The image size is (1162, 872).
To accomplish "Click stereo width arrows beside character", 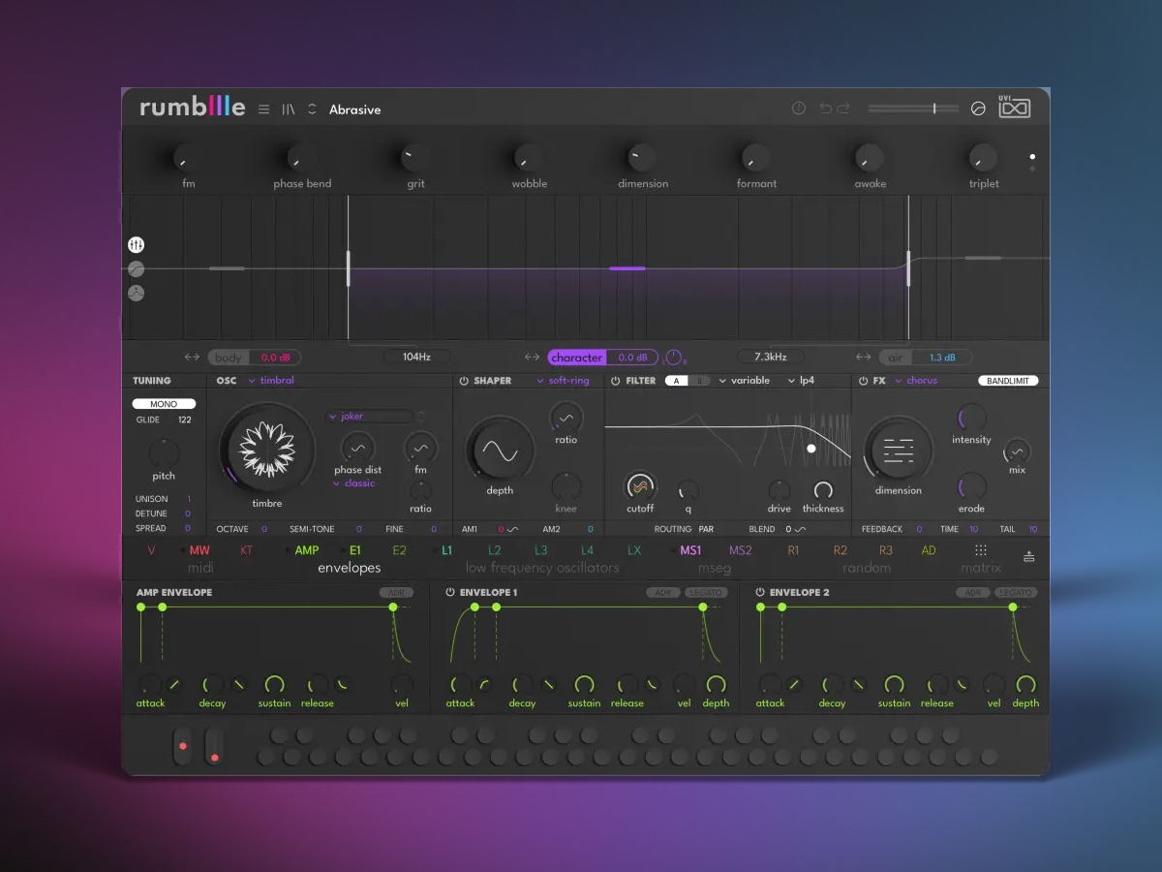I will 532,358.
